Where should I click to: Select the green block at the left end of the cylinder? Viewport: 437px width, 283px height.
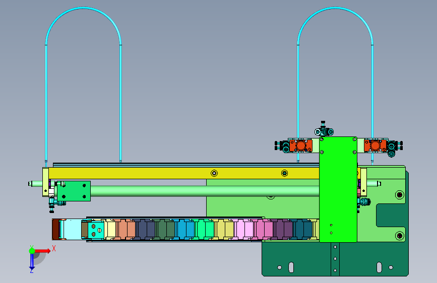(74, 191)
